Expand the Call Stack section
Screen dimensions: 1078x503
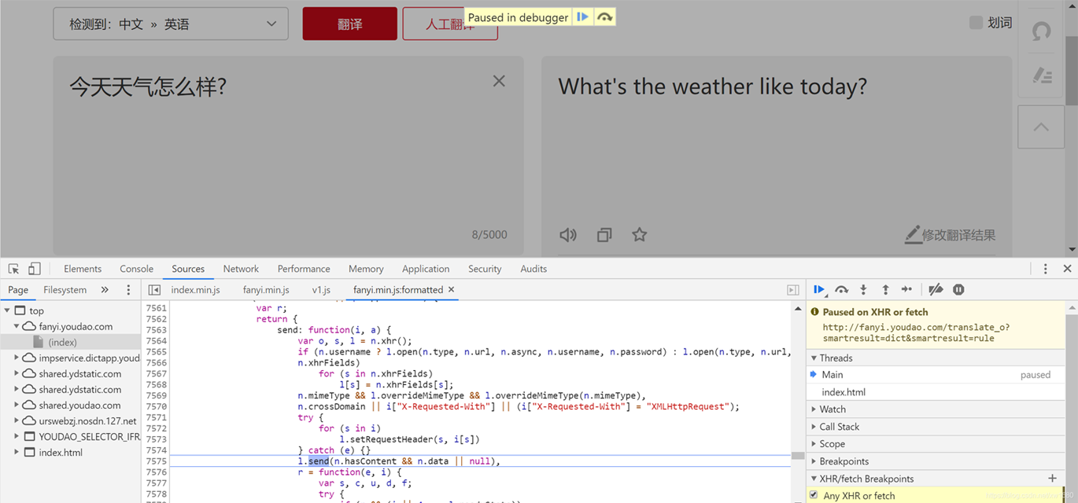click(839, 427)
